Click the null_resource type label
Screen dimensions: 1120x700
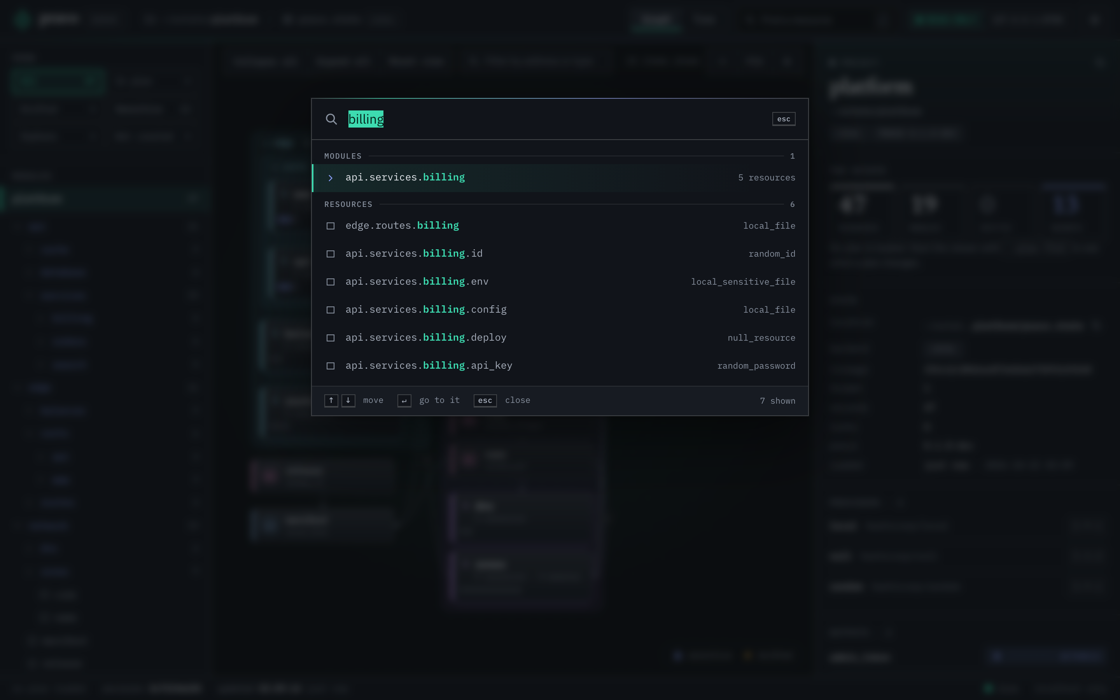(761, 338)
